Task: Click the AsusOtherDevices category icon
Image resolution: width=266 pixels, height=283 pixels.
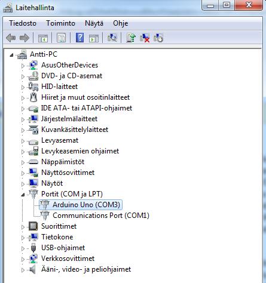Action: coord(33,65)
